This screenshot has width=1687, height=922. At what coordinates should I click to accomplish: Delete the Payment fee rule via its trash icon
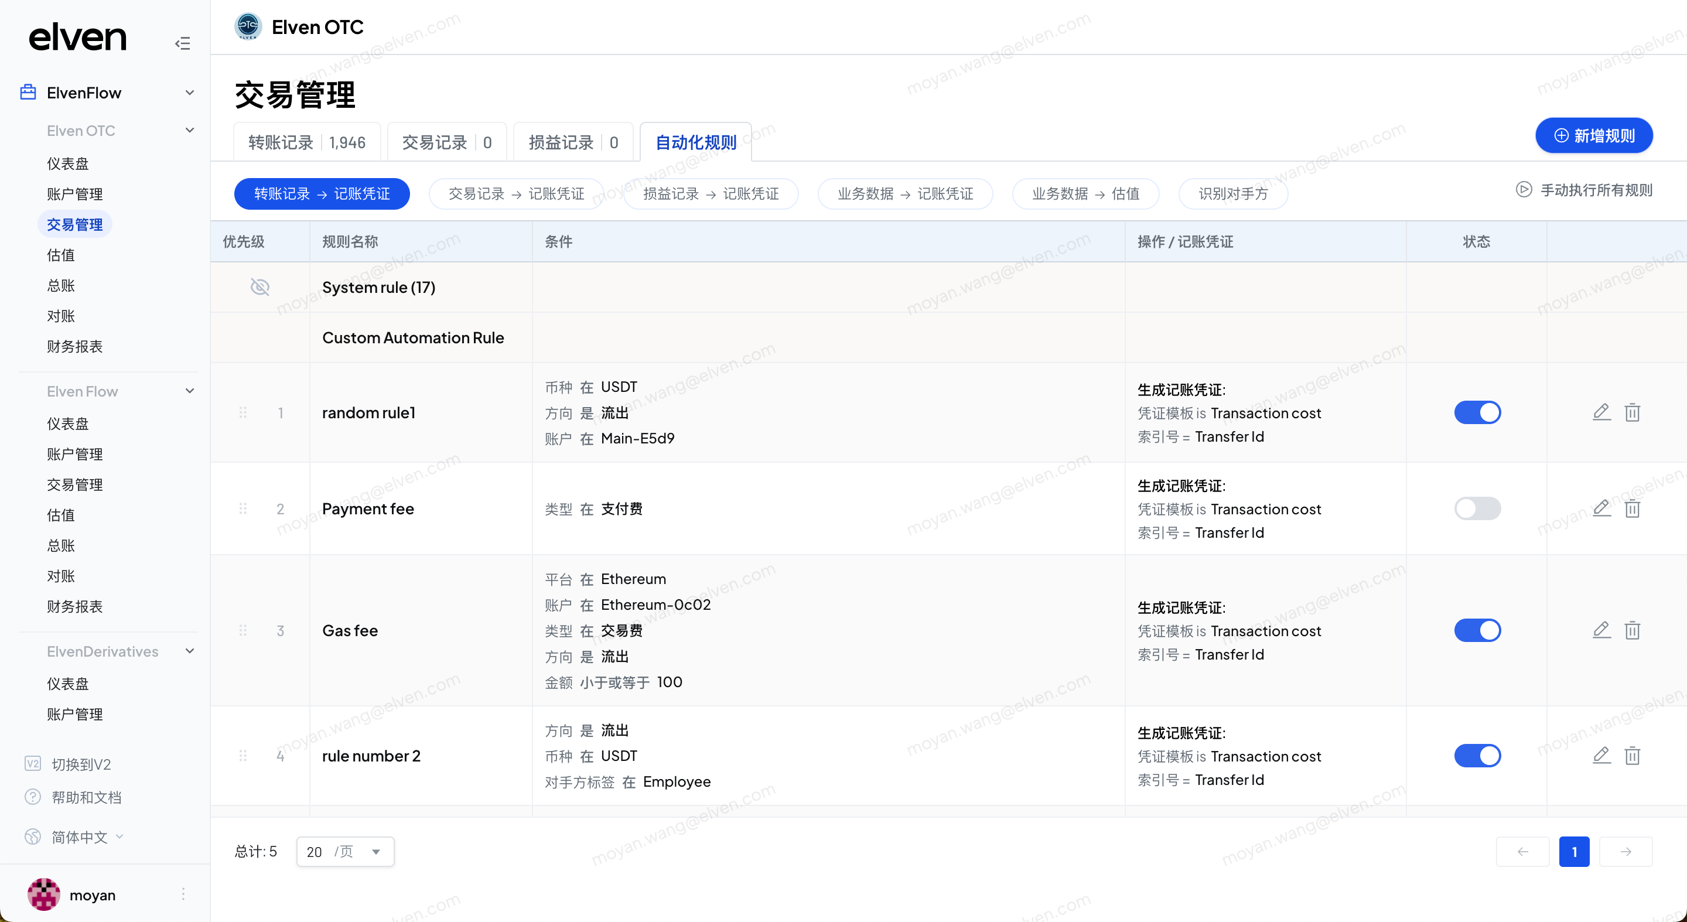(1632, 509)
